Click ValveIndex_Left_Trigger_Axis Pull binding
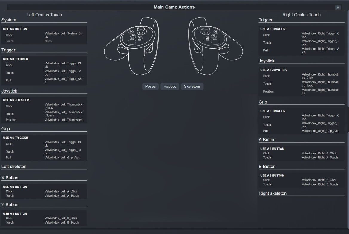The width and height of the screenshot is (349, 234). (63, 80)
